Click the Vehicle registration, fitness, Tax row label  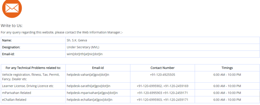[31, 77]
